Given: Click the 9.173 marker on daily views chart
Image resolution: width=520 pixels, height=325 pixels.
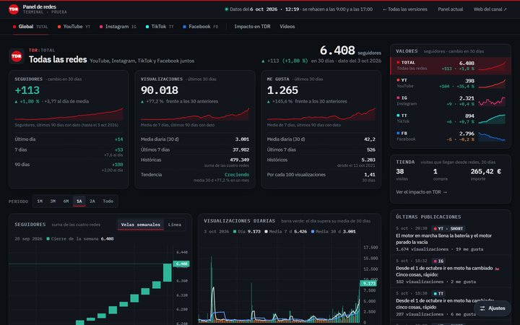Looking at the screenshot, I should tap(368, 283).
